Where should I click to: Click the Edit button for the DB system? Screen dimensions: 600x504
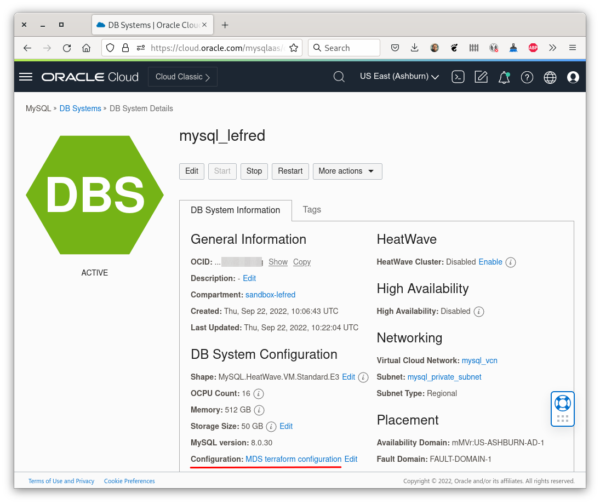pyautogui.click(x=192, y=171)
